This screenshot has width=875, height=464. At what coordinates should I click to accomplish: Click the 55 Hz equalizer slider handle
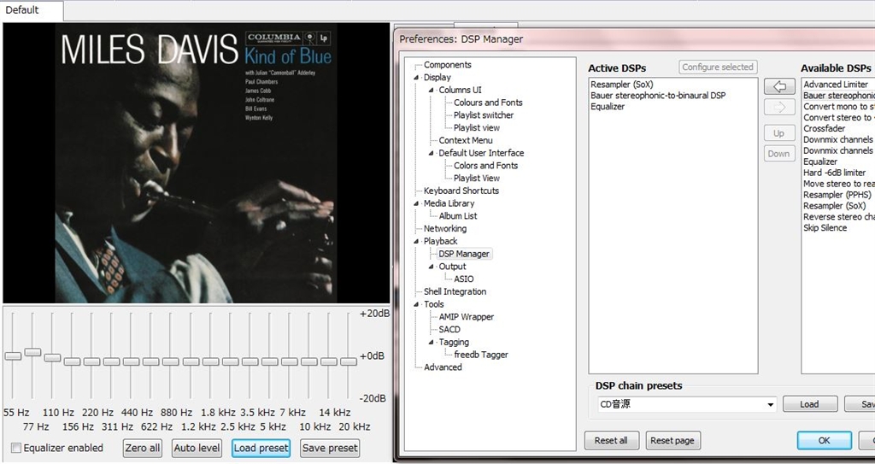(x=13, y=355)
